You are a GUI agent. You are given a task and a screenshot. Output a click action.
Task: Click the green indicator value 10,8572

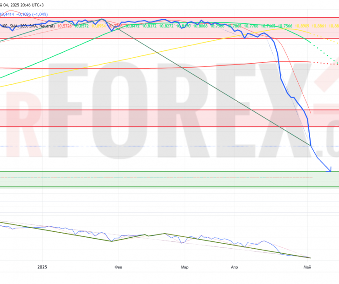pyautogui.click(x=82, y=26)
